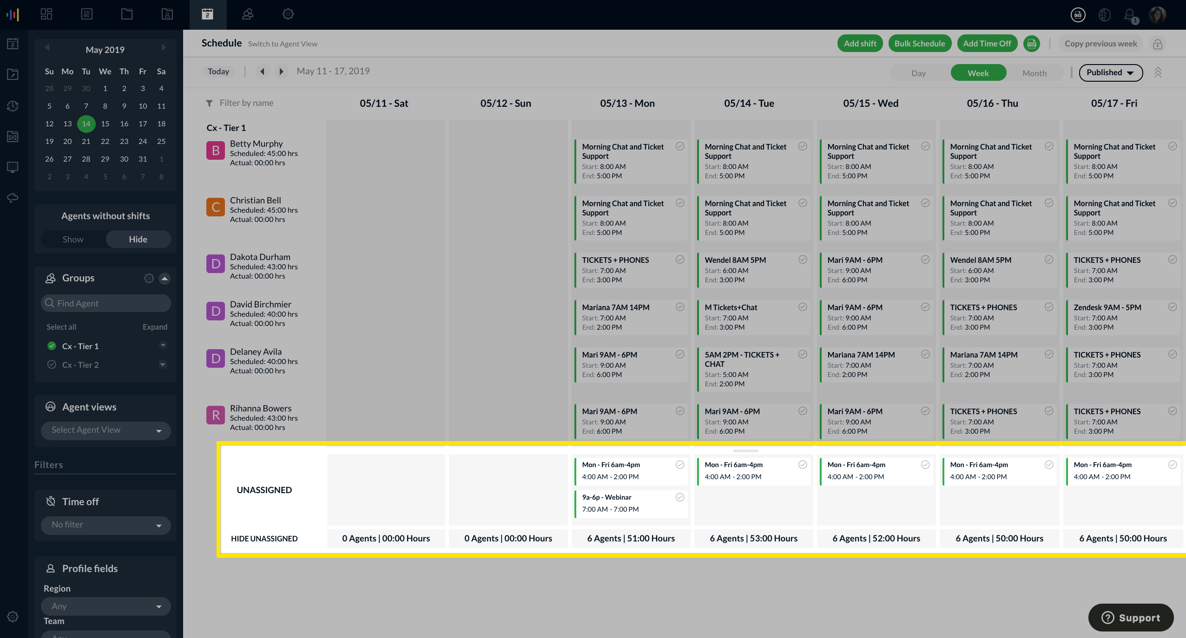1186x638 pixels.
Task: Export schedule with the PDF icon
Action: [x=1032, y=44]
